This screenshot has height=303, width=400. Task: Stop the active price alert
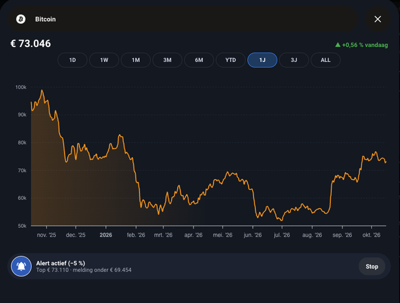(x=372, y=266)
